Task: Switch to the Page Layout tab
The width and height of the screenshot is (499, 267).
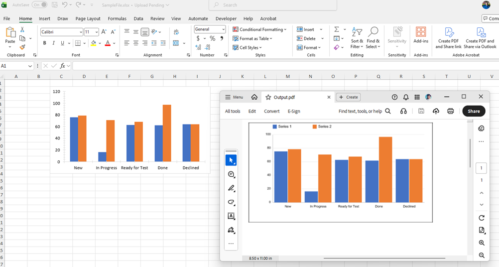Action: pos(88,19)
